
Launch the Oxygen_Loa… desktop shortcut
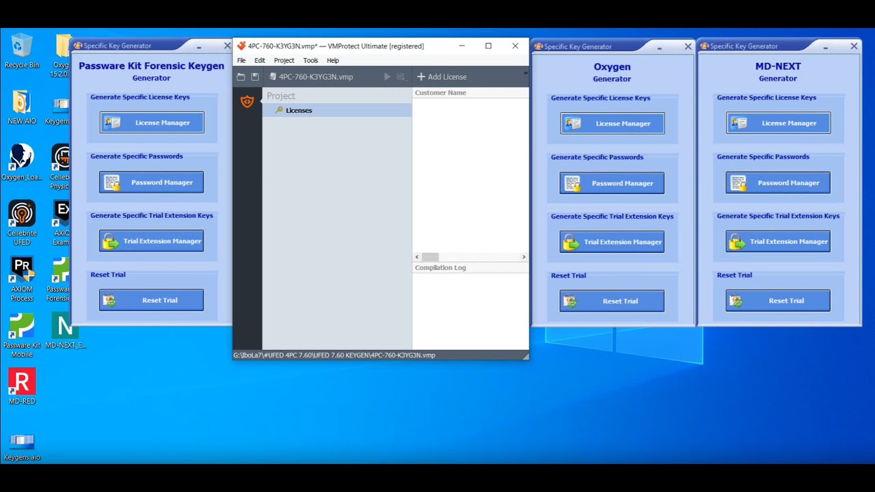22,163
